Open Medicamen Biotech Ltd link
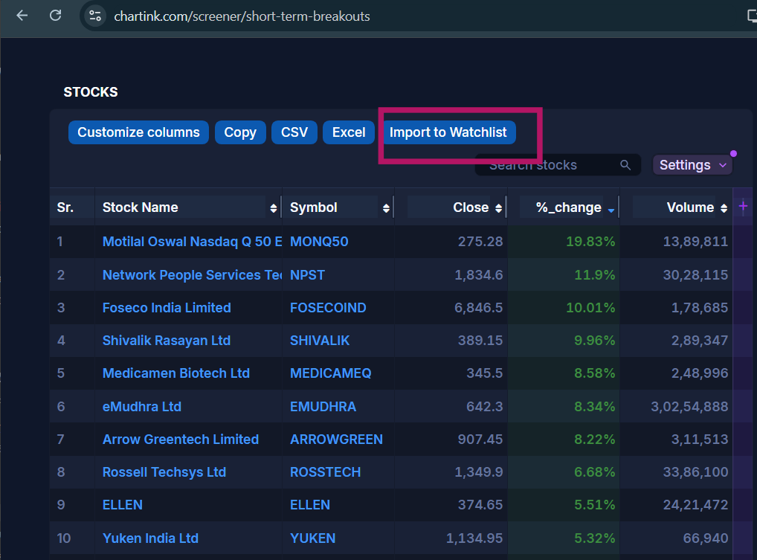 [176, 373]
